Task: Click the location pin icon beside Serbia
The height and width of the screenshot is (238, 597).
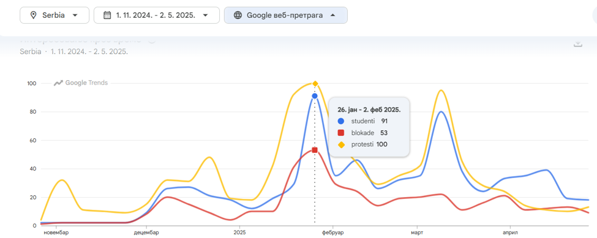Action: point(34,15)
